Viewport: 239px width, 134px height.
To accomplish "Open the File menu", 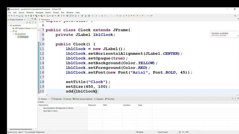I will tap(9, 12).
